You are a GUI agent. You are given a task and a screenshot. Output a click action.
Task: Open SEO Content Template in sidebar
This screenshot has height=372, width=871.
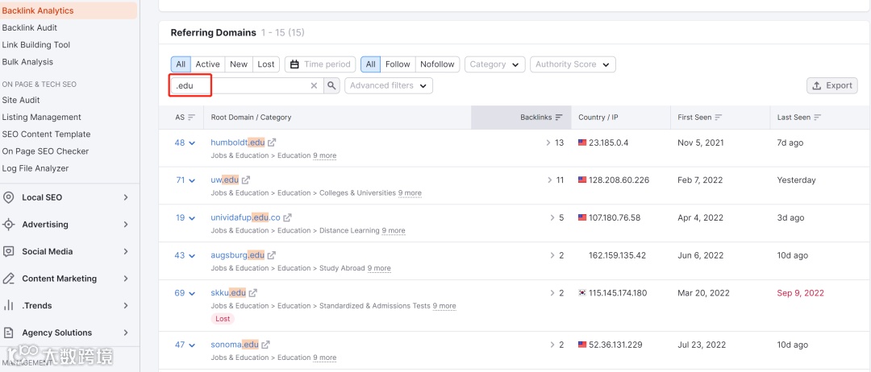[x=46, y=134]
